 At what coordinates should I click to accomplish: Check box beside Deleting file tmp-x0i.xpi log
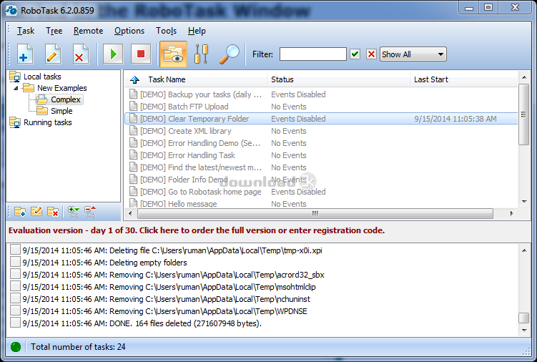15,250
